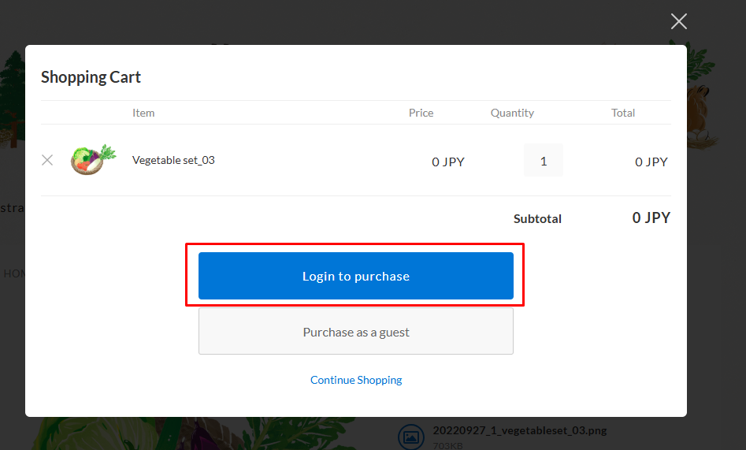The height and width of the screenshot is (450, 746).
Task: Open the Vegetable set_03 item name
Action: pyautogui.click(x=173, y=160)
